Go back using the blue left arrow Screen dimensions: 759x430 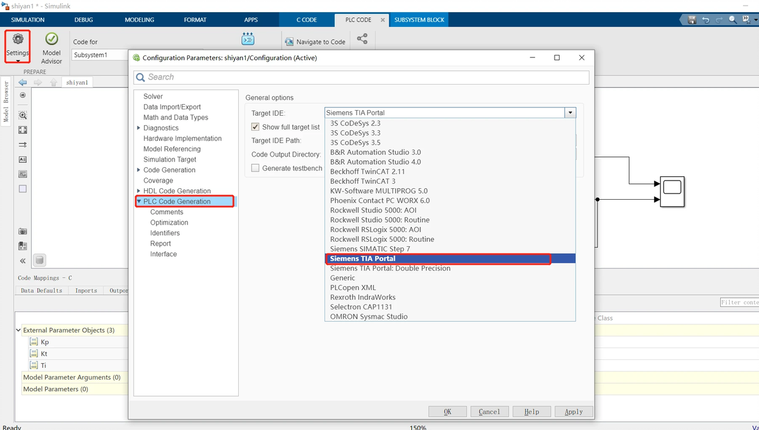coord(23,82)
